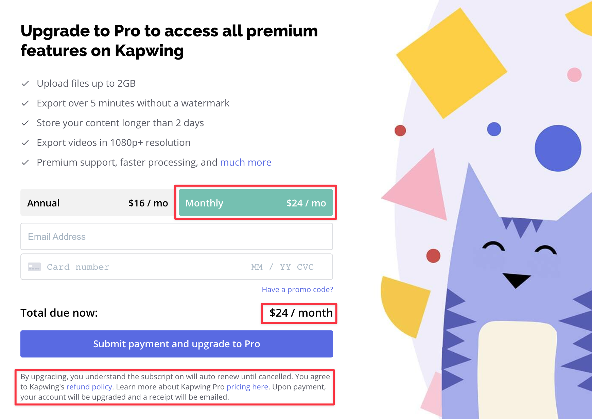Follow the "much more" features link
592x419 pixels.
pos(245,163)
